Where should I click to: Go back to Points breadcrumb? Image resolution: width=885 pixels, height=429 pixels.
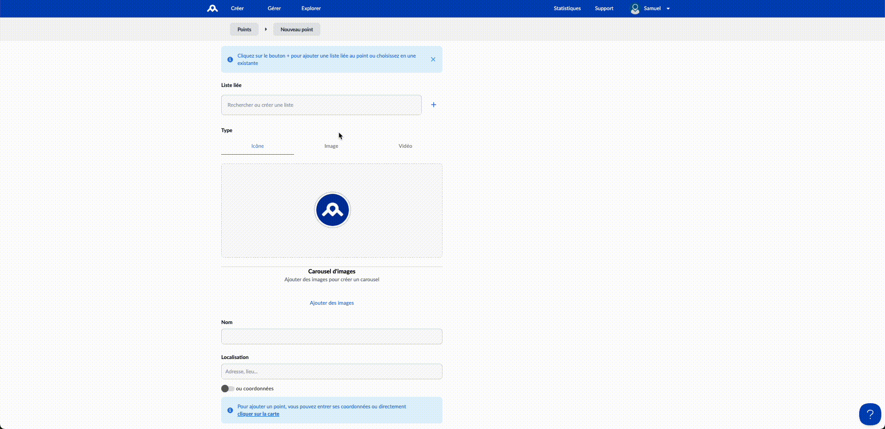244,29
